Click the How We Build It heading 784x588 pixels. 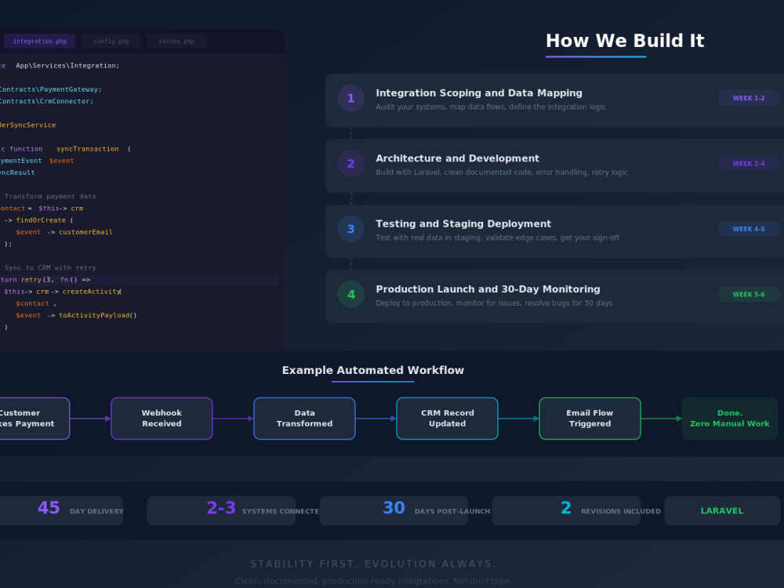625,41
